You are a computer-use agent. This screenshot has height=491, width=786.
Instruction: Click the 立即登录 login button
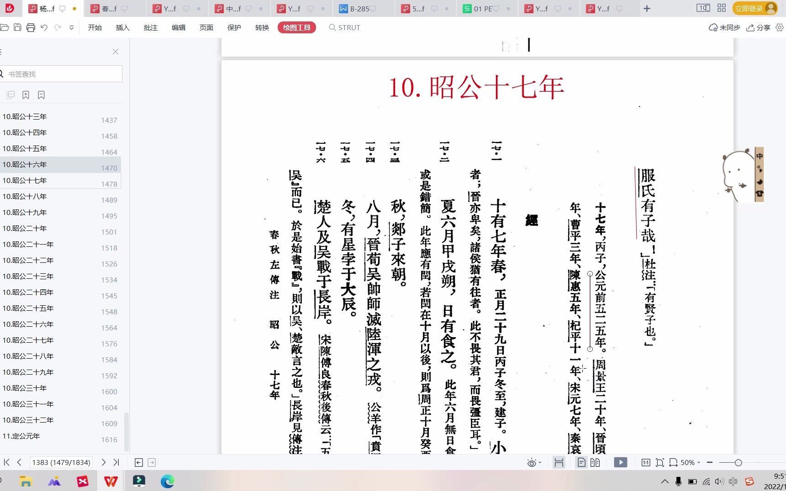755,8
